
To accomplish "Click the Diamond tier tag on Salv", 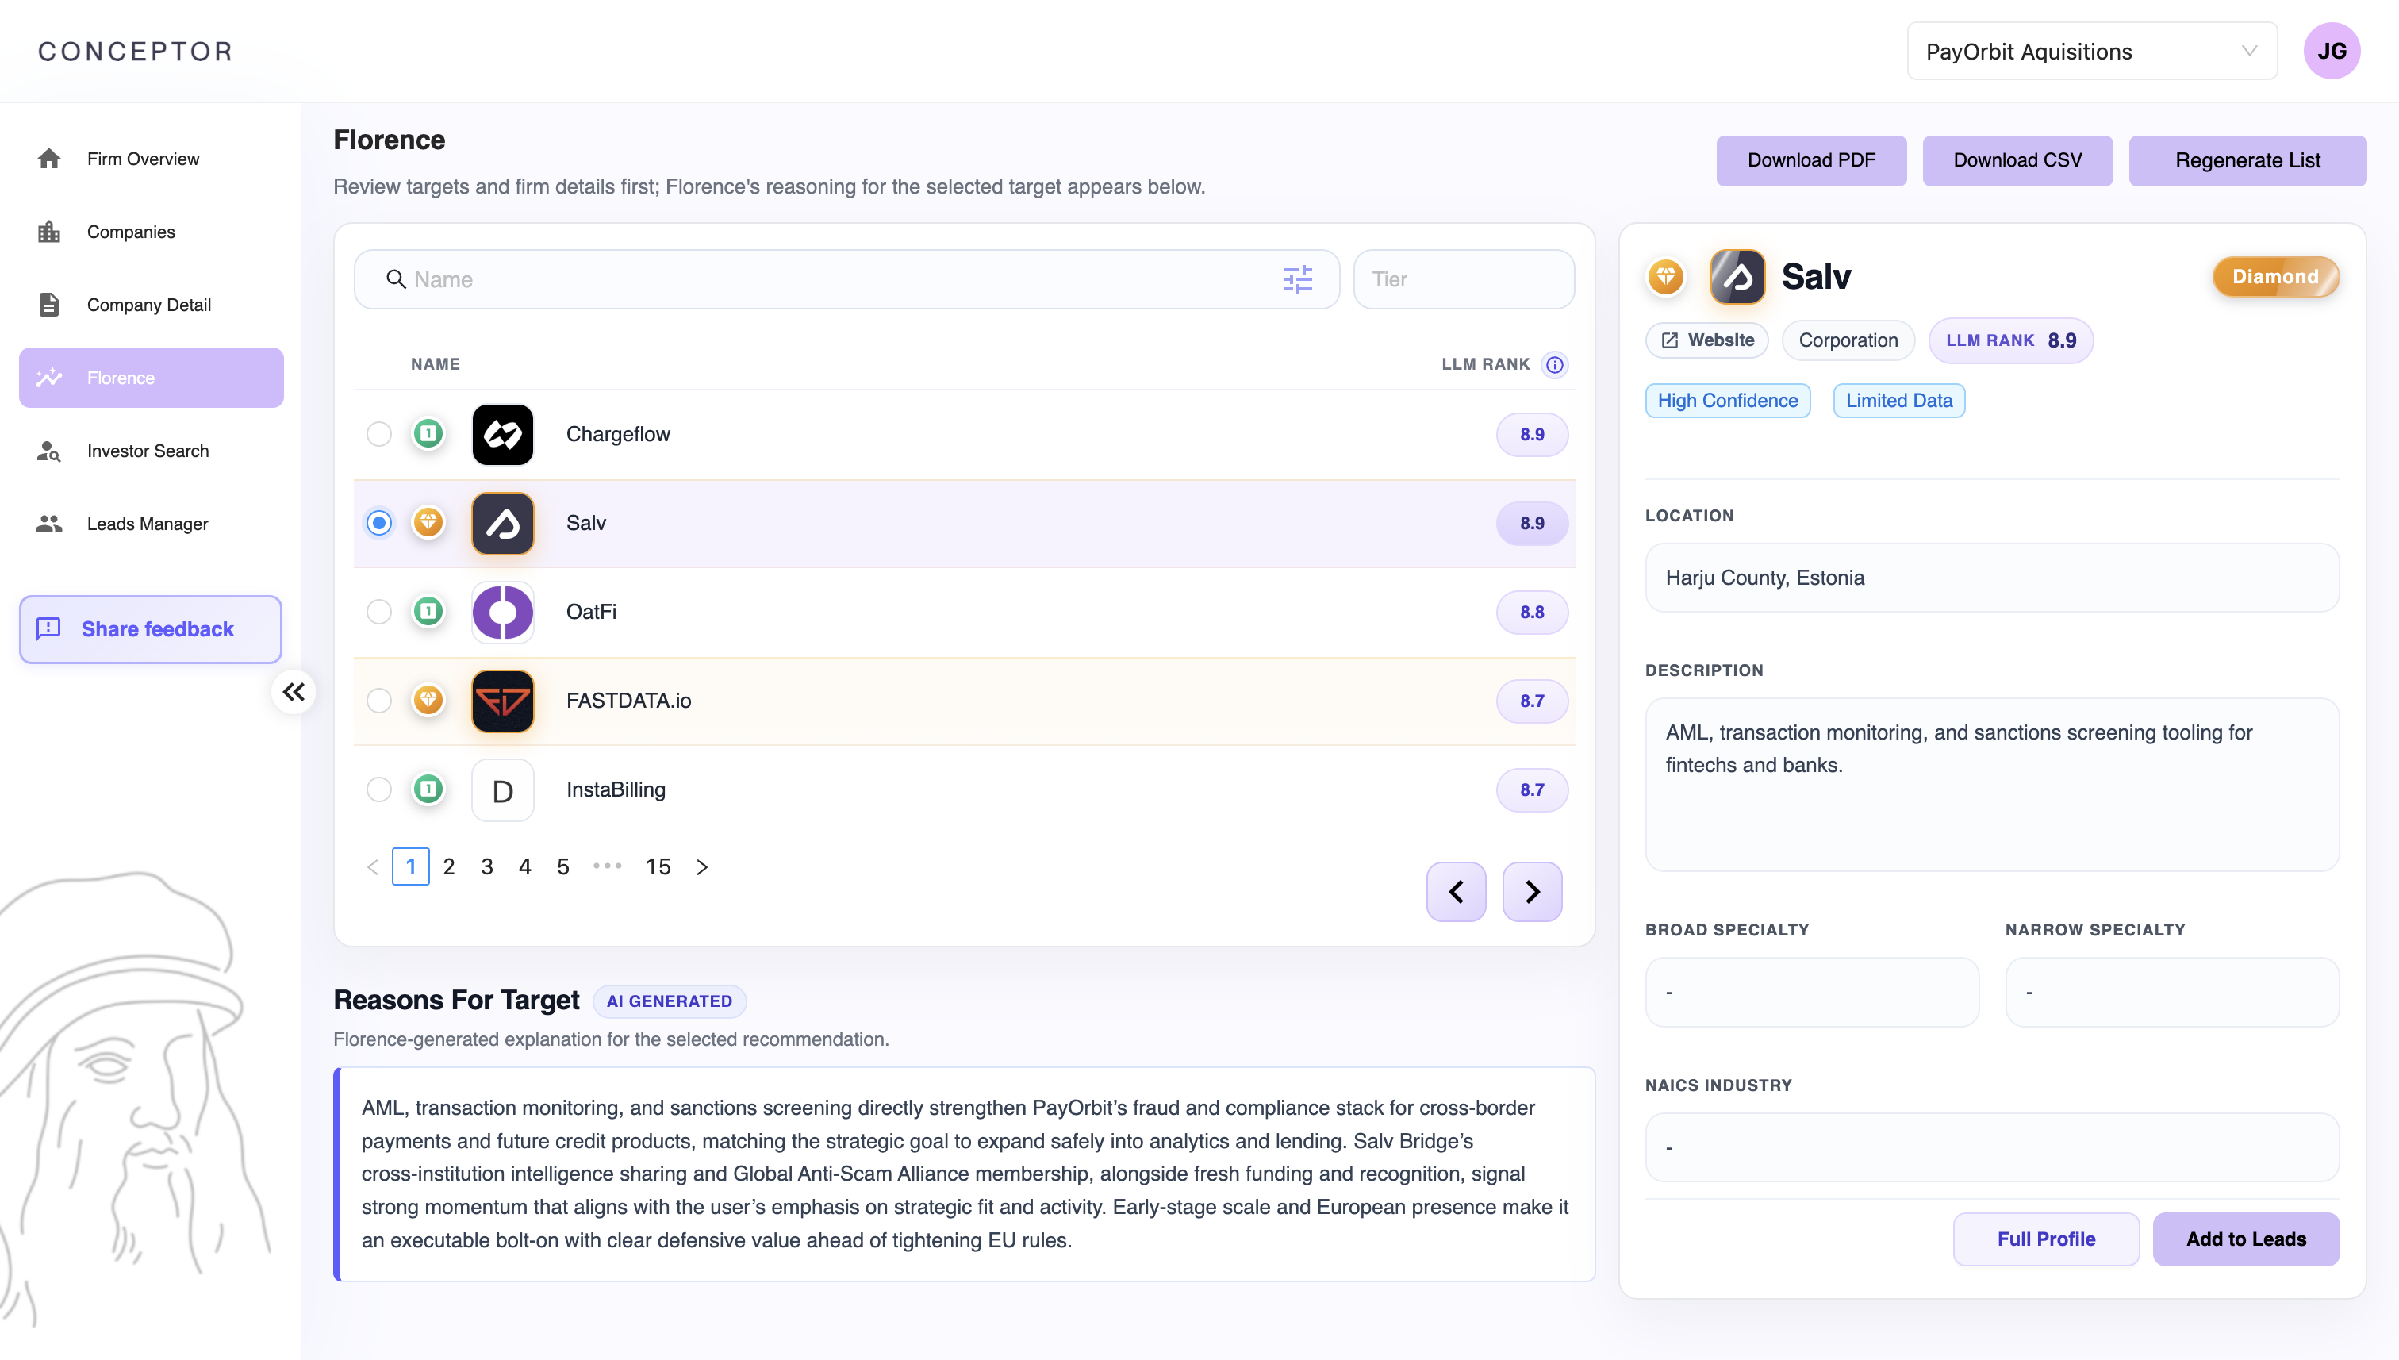I will tap(2276, 276).
